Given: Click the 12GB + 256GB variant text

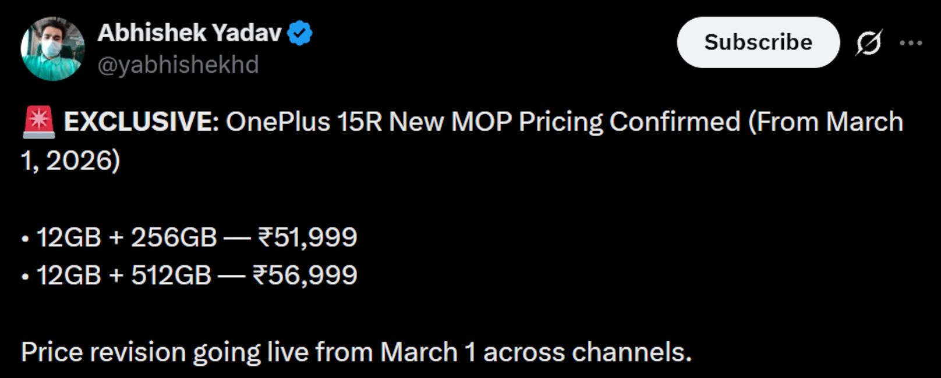Looking at the screenshot, I should point(126,237).
